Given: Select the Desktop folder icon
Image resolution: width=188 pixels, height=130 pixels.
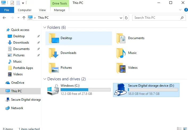Looking at the screenshot, I should (x=54, y=38).
